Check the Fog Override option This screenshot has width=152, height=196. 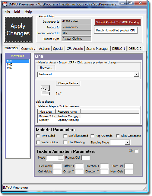pyautogui.click(x=92, y=136)
